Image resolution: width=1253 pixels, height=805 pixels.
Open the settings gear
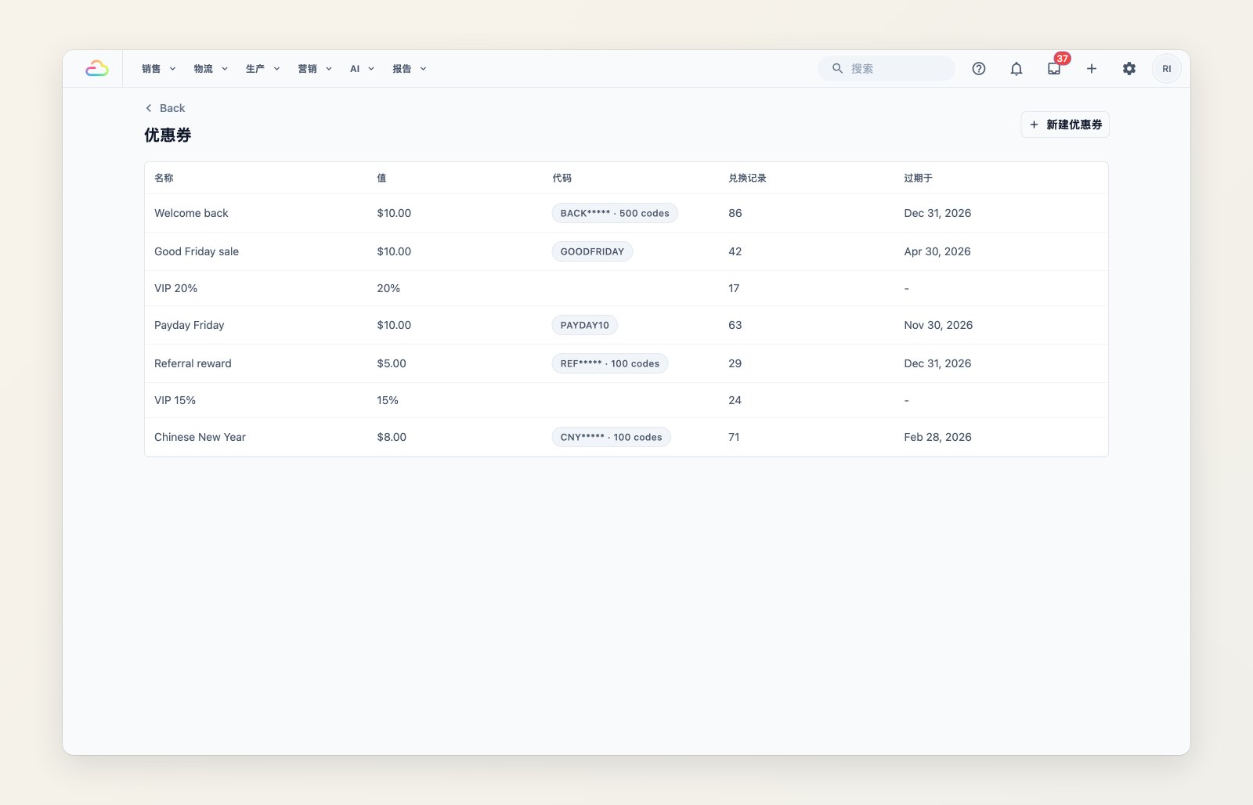click(x=1129, y=69)
